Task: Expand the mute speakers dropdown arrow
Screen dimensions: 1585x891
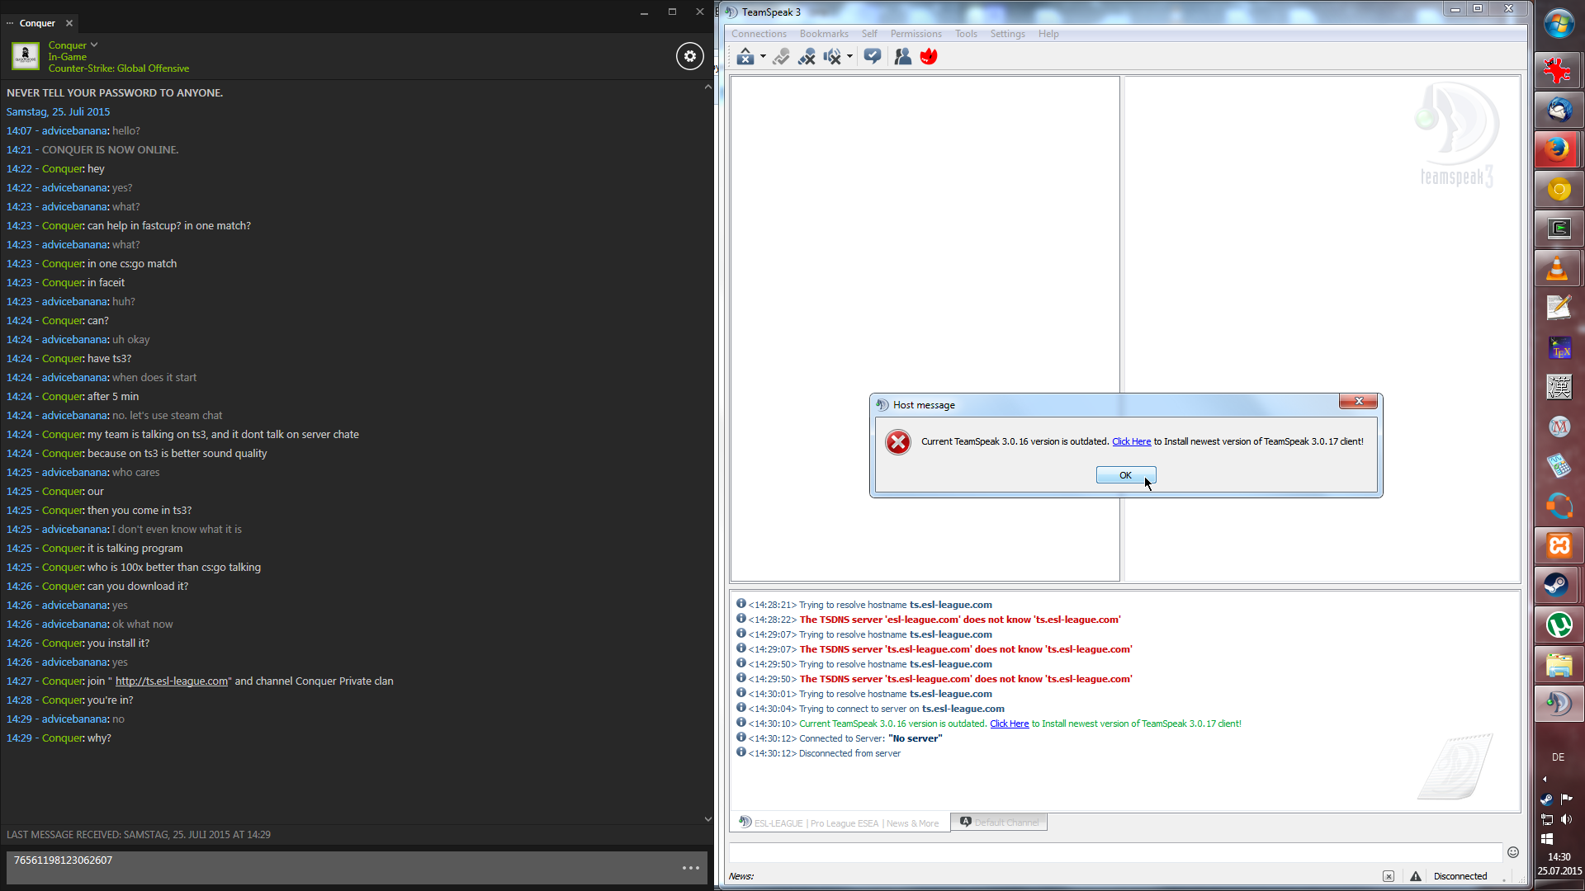Action: coord(849,57)
